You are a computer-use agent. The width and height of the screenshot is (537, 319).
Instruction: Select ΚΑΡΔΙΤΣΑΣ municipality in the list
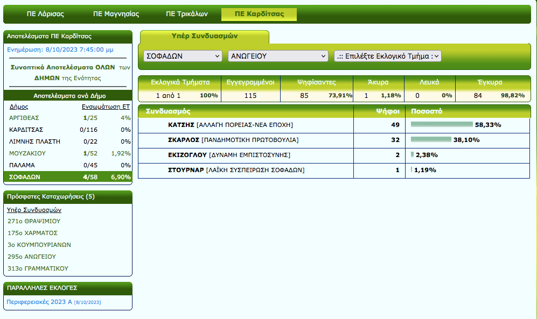click(x=26, y=130)
